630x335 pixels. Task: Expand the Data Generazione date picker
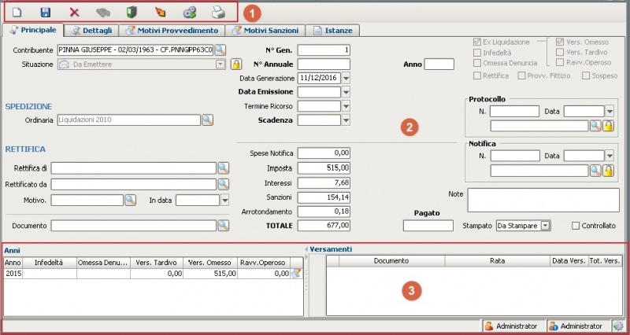[346, 79]
